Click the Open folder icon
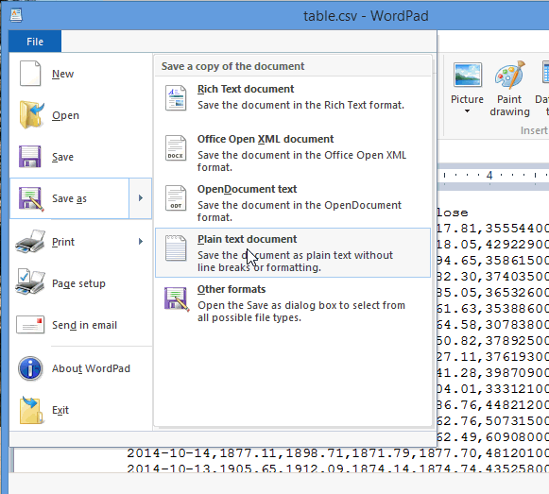Screen dimensions: 549x494 click(31, 115)
